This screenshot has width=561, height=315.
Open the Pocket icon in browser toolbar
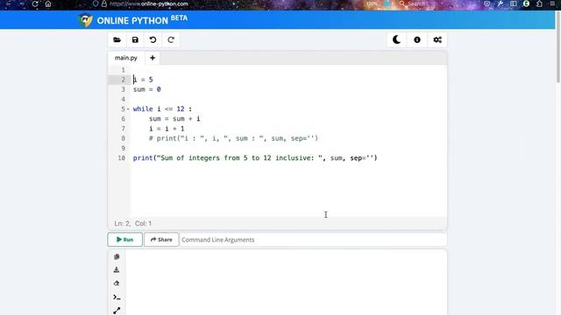pos(487,3)
